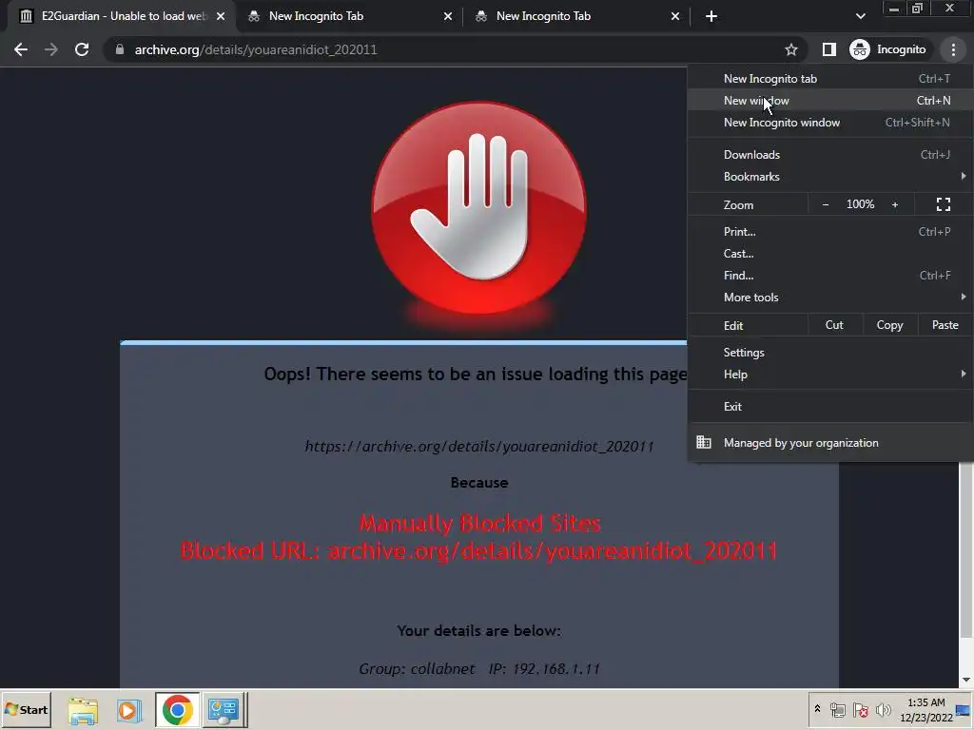Click the padlock site info icon
This screenshot has width=974, height=730.
tap(119, 49)
